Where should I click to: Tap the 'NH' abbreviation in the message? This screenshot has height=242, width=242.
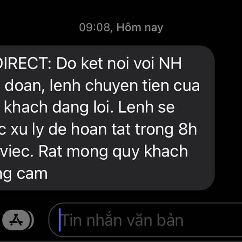coord(170,63)
